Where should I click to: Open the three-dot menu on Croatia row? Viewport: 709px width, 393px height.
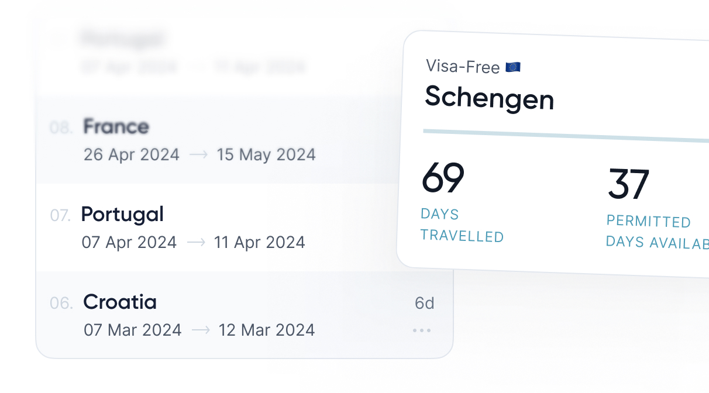coord(421,330)
